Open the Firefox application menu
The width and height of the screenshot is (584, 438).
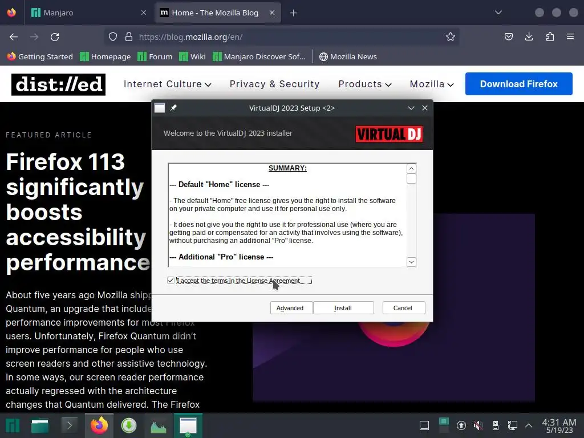(x=570, y=37)
